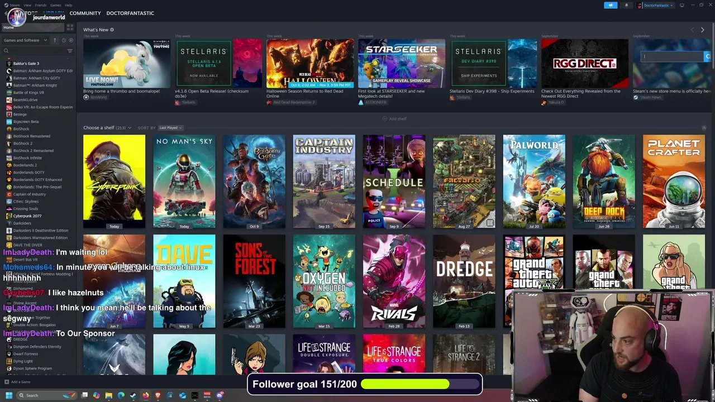
Task: Open the announcements megaphone button
Action: (x=611, y=5)
